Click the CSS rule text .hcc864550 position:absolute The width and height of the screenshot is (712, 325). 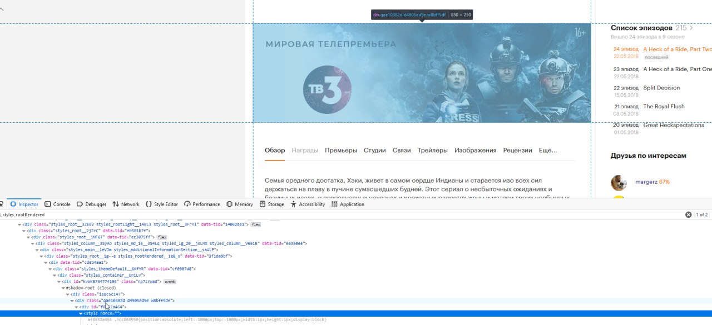coord(207,320)
